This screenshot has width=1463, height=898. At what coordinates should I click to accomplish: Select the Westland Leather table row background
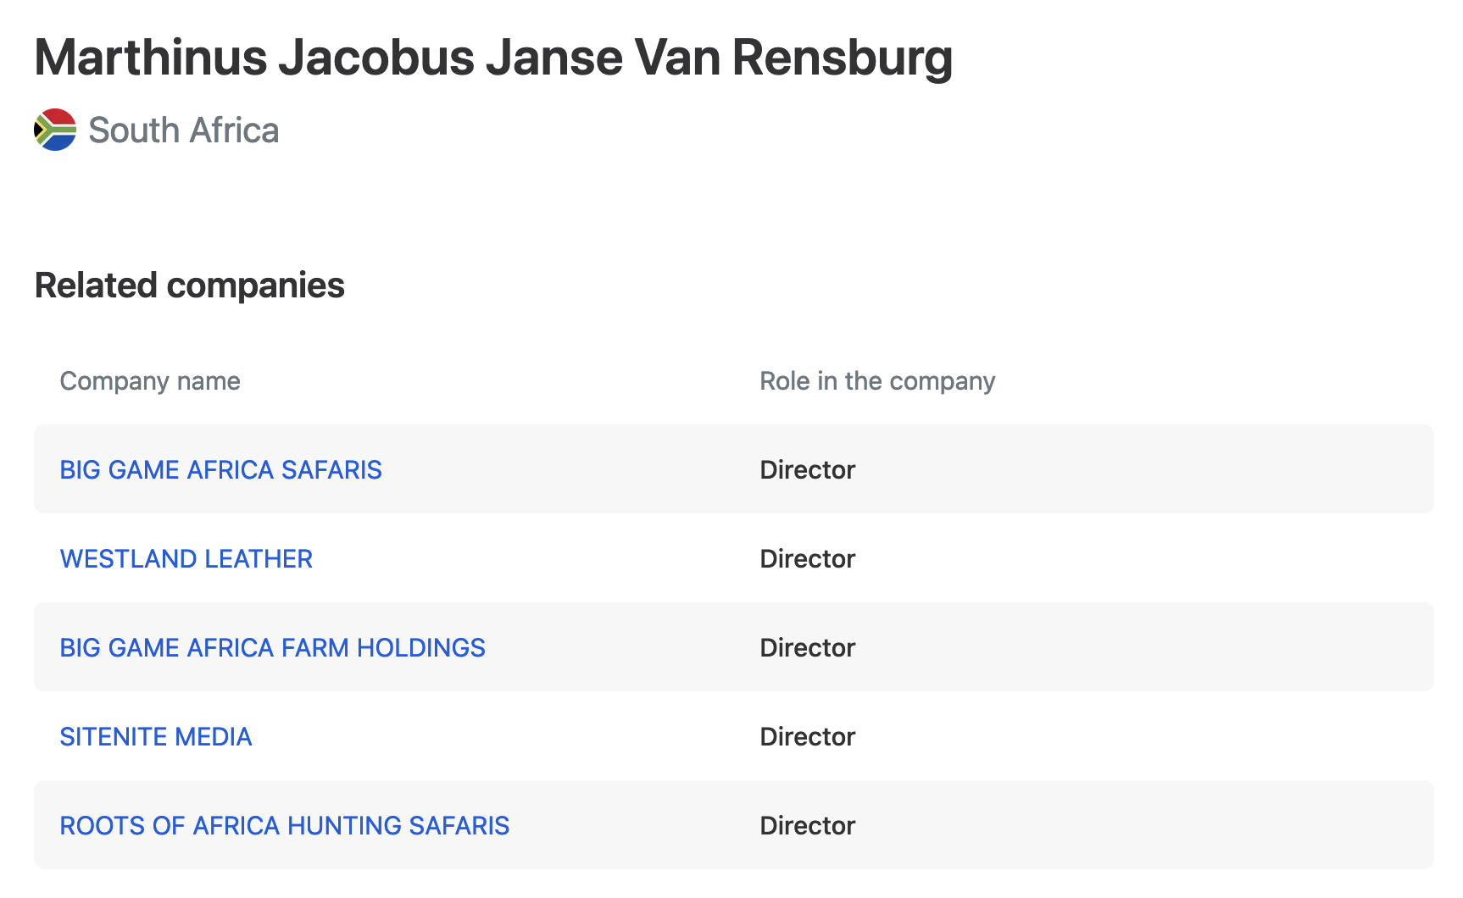click(x=734, y=558)
